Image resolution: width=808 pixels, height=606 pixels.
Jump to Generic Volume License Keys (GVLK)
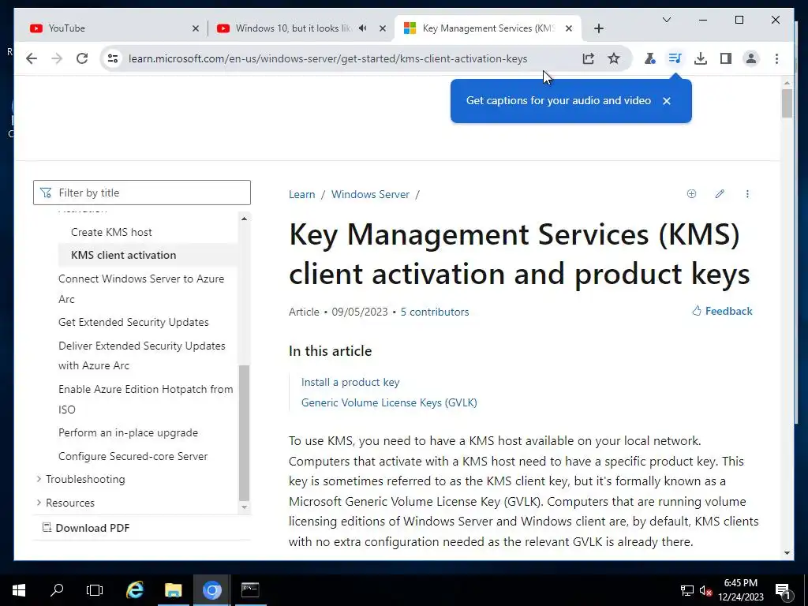point(389,402)
